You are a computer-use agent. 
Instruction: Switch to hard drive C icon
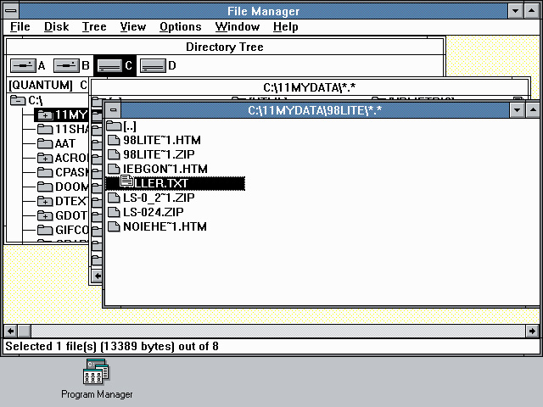[x=109, y=65]
